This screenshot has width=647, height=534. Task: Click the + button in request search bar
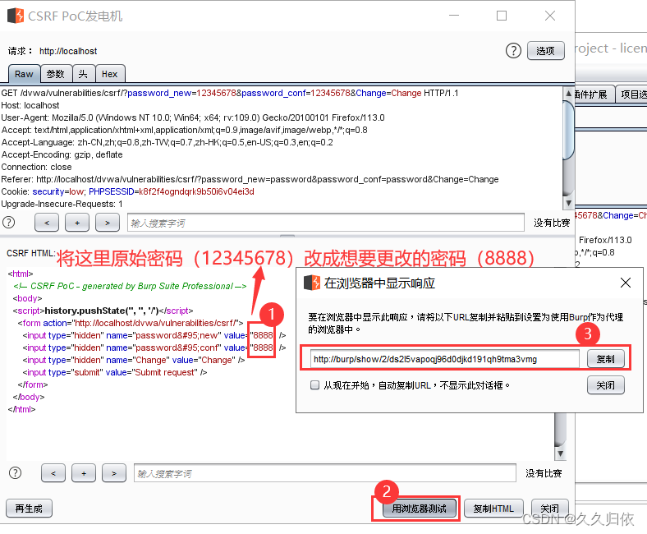(77, 223)
